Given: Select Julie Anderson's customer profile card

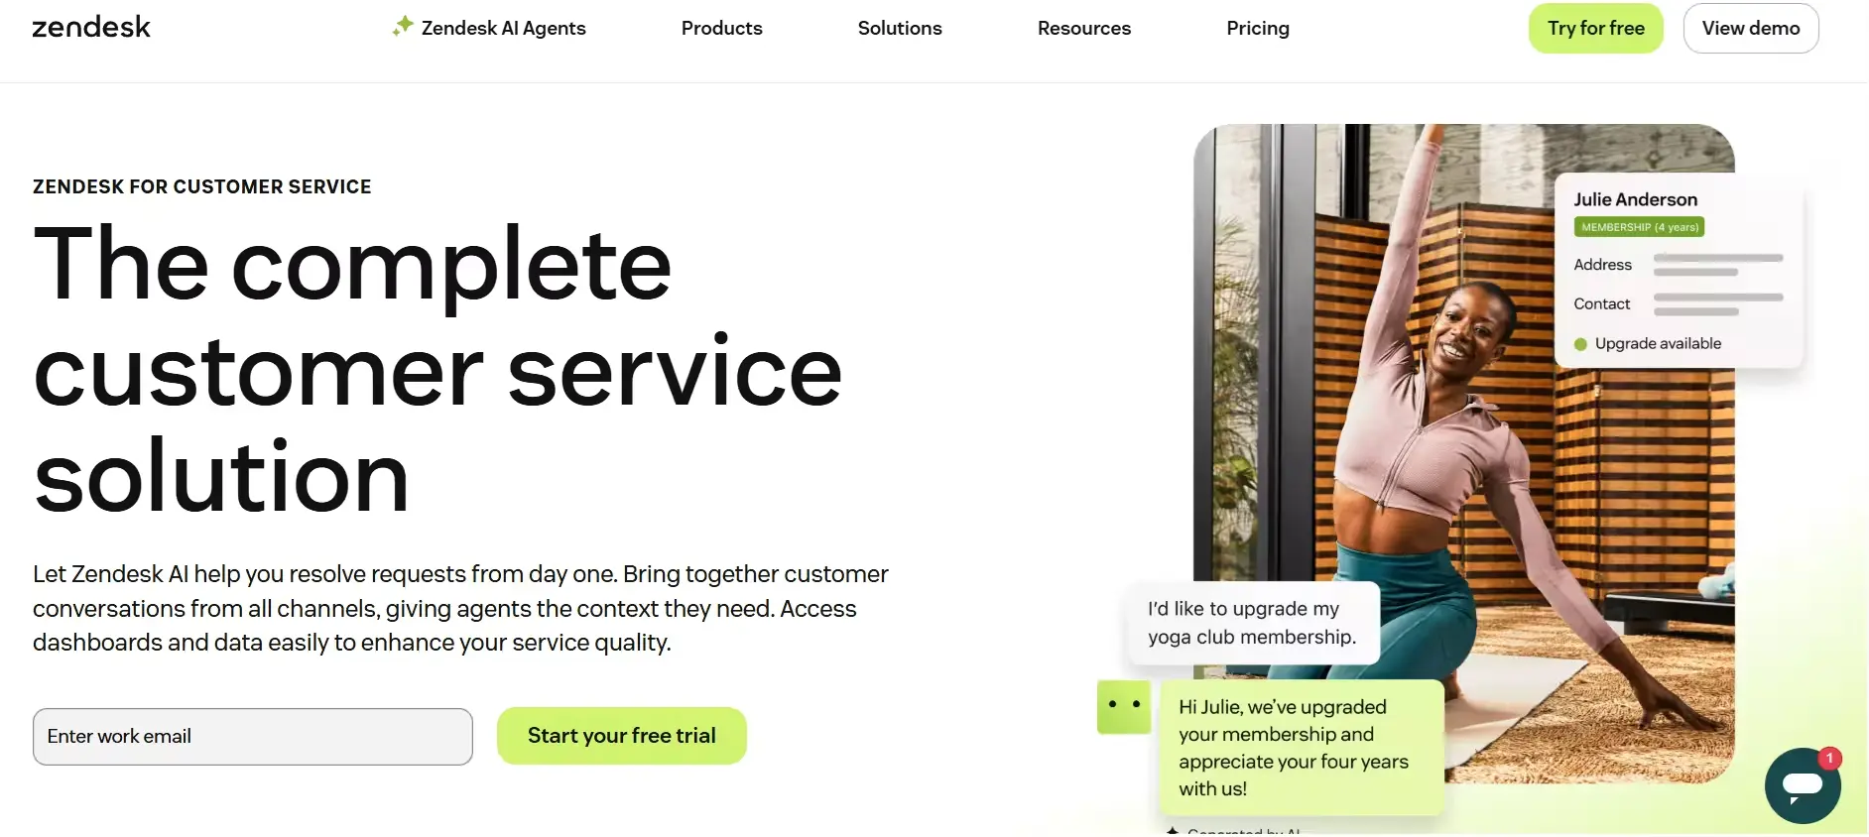Looking at the screenshot, I should pyautogui.click(x=1679, y=268).
